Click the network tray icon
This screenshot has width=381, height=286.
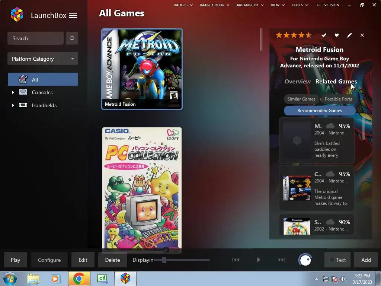coord(325,279)
